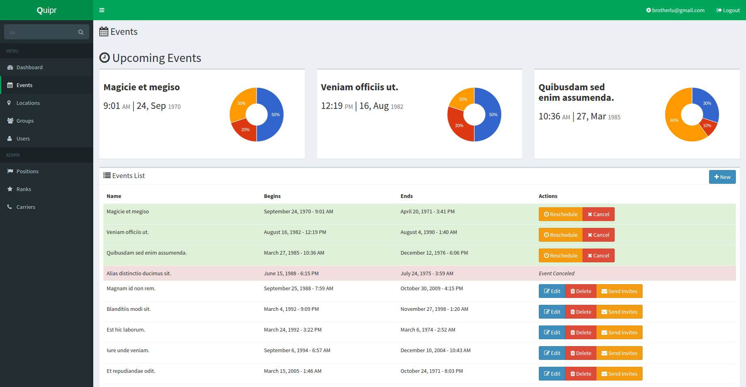The height and width of the screenshot is (387, 746).
Task: Edit the Iure unde veniam. event
Action: click(552, 353)
